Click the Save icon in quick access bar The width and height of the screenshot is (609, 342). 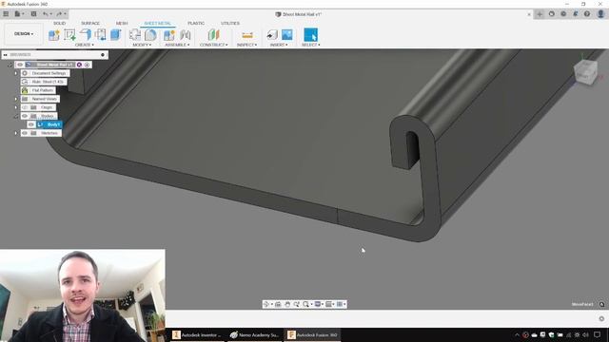[x=34, y=14]
